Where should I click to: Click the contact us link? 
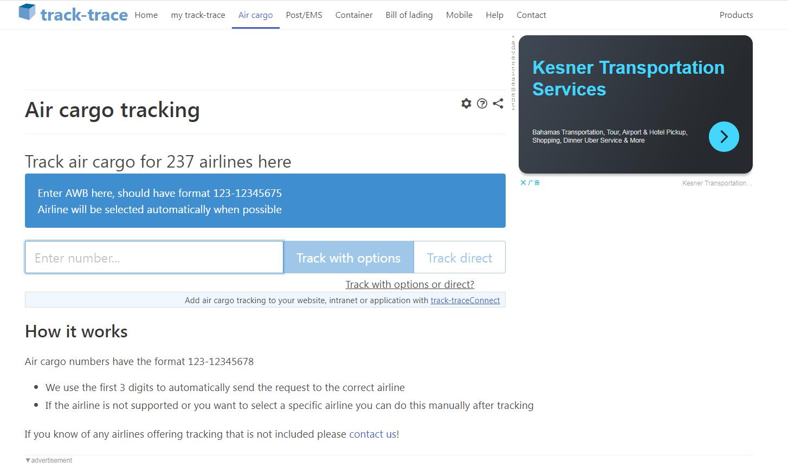point(372,434)
